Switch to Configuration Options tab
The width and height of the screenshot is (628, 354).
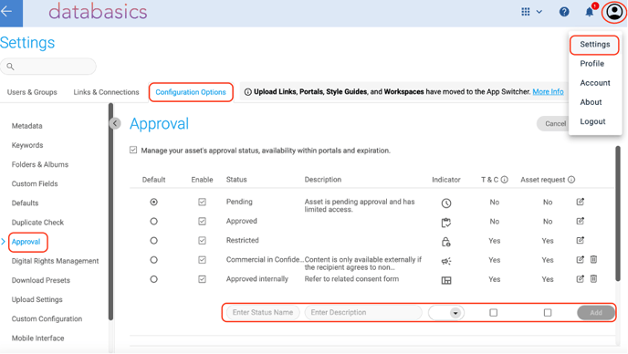click(x=191, y=92)
